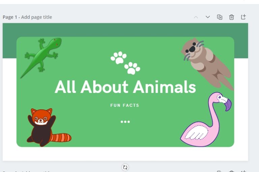Duplicate the next page via its partially visible copy icon
The image size is (259, 172).
click(219, 171)
